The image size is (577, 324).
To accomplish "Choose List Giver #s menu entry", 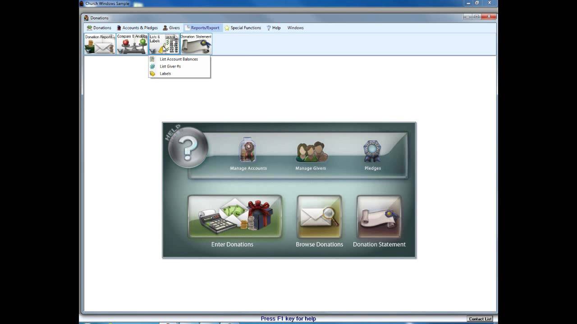I will (170, 67).
